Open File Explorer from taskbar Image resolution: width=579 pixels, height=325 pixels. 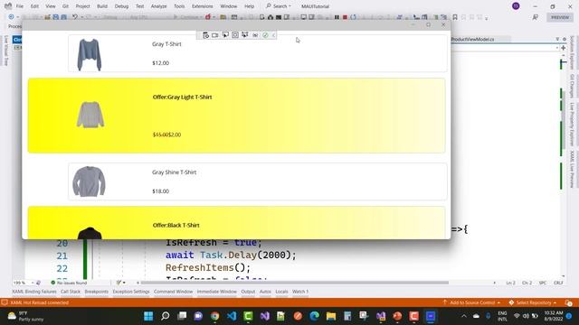331,316
